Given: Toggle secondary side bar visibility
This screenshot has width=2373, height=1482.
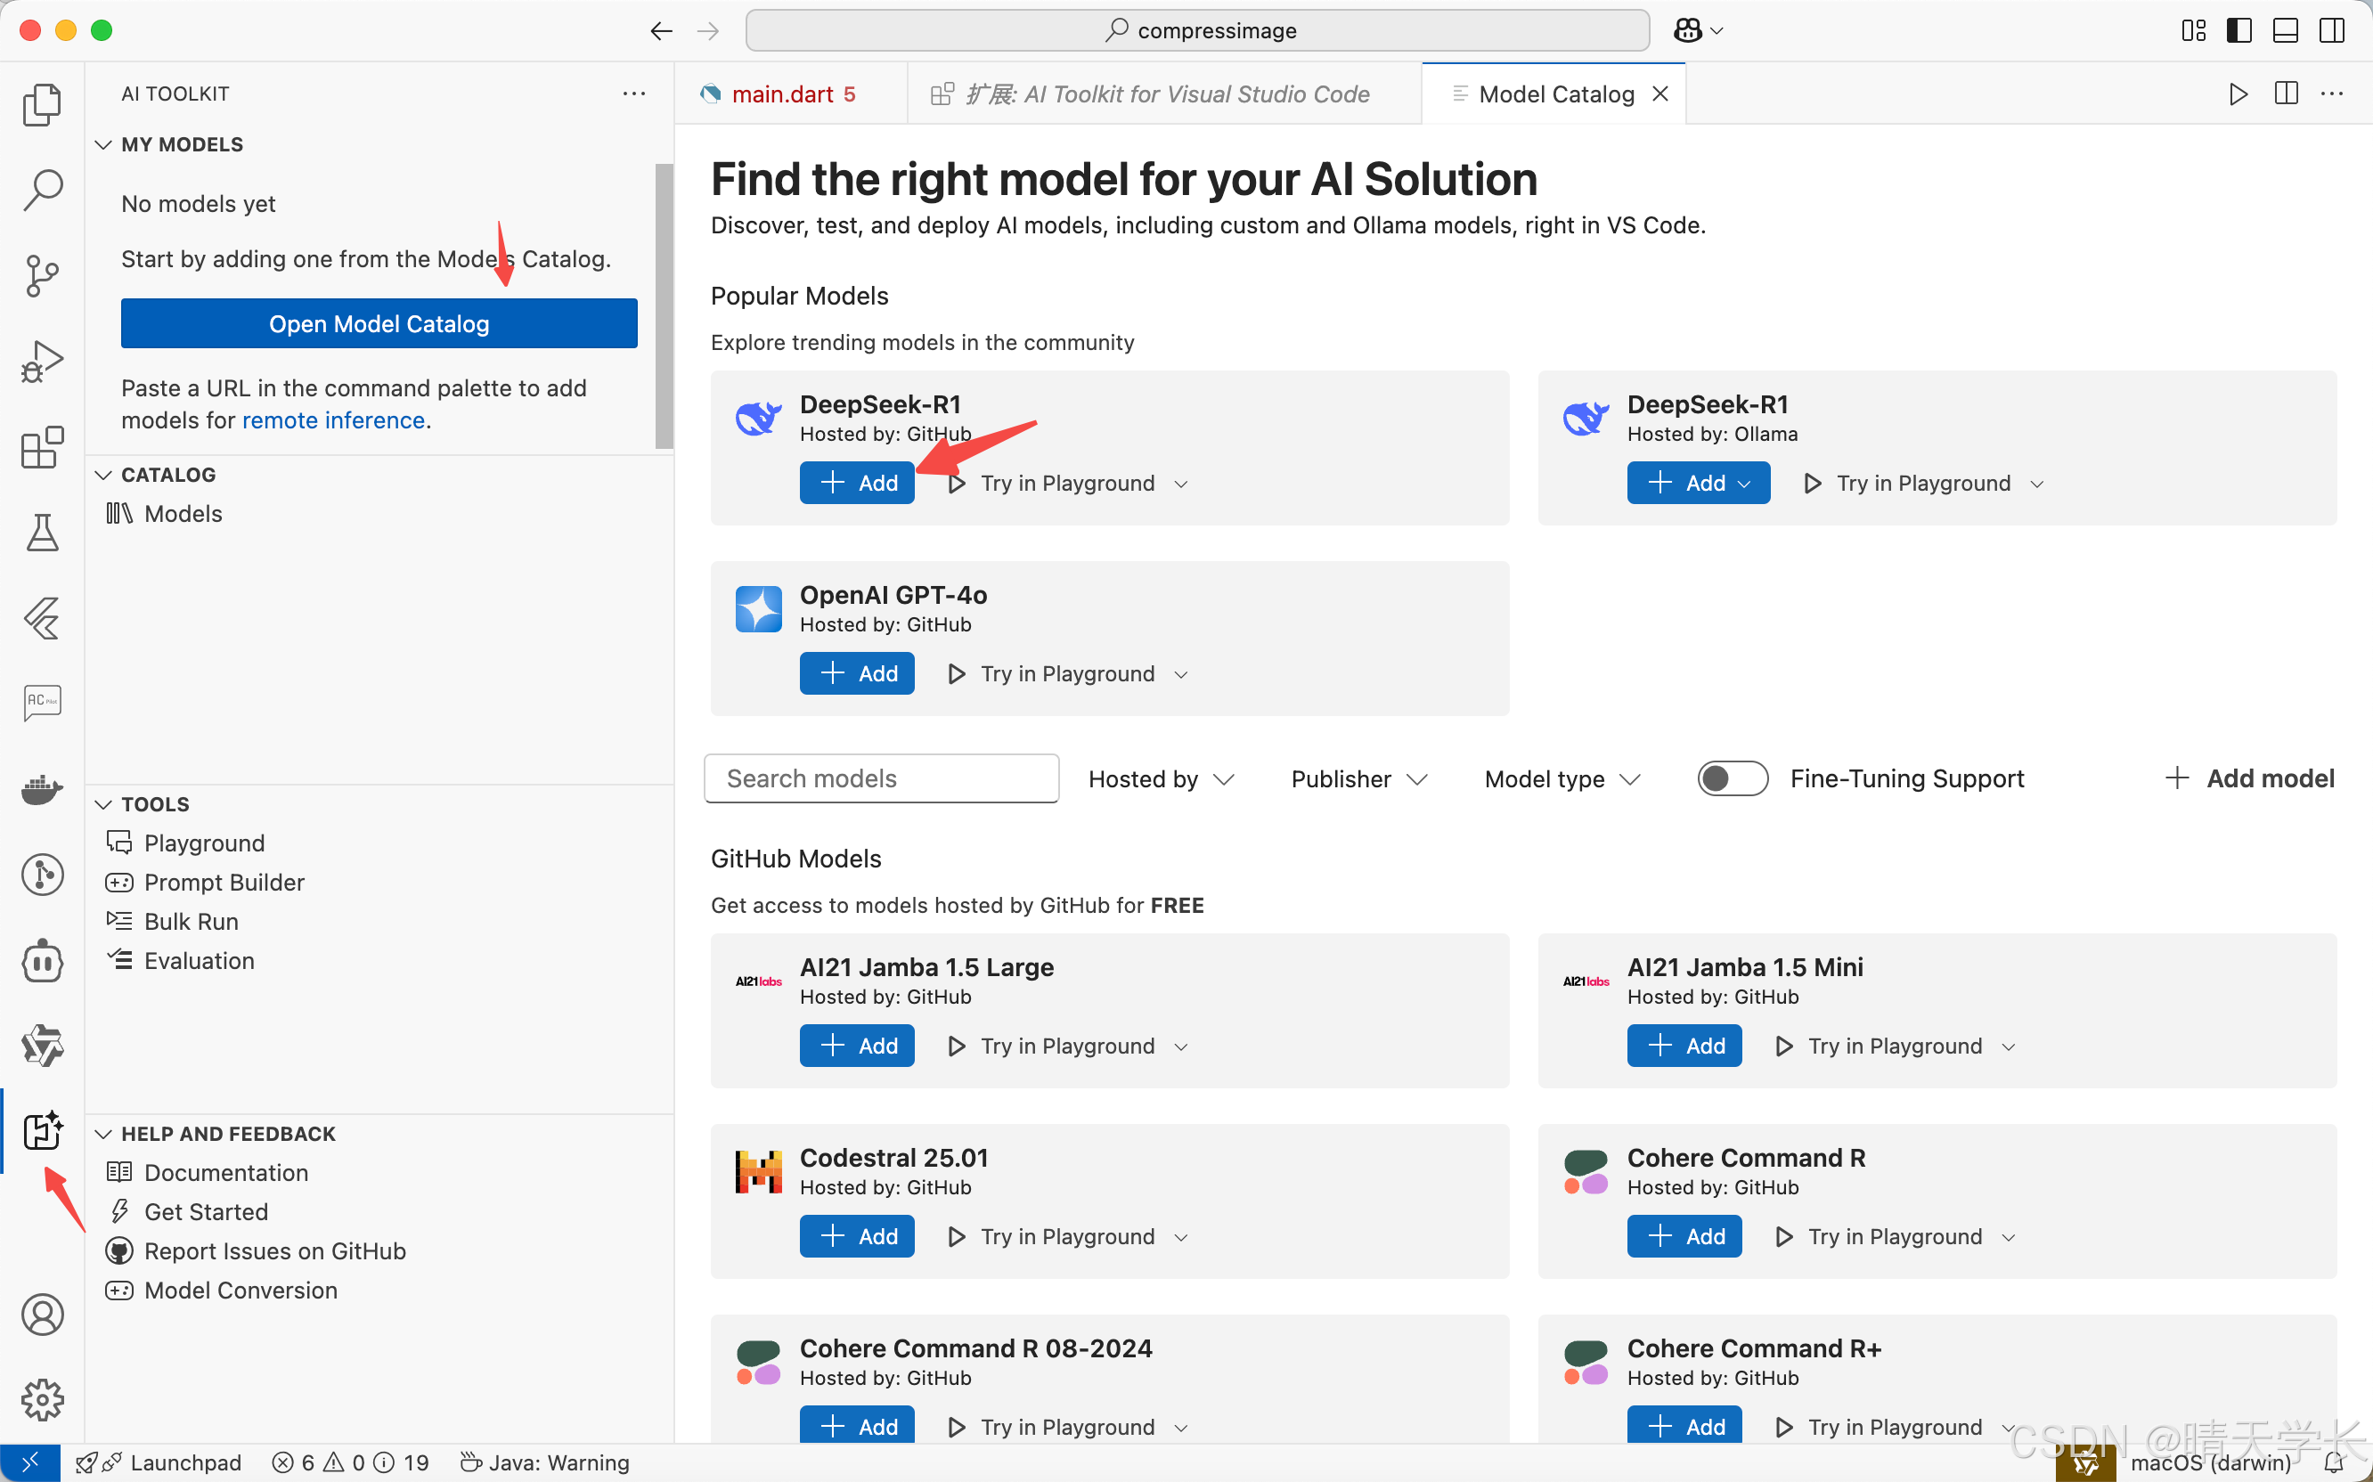Looking at the screenshot, I should tap(2332, 30).
